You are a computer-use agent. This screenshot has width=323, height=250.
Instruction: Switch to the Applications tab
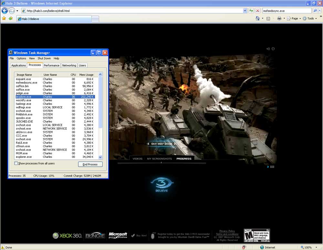coord(18,65)
